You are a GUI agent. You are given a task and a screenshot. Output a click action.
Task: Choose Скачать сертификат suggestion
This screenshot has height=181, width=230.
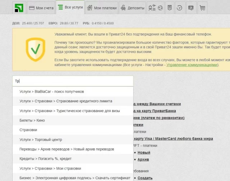coord(73,178)
